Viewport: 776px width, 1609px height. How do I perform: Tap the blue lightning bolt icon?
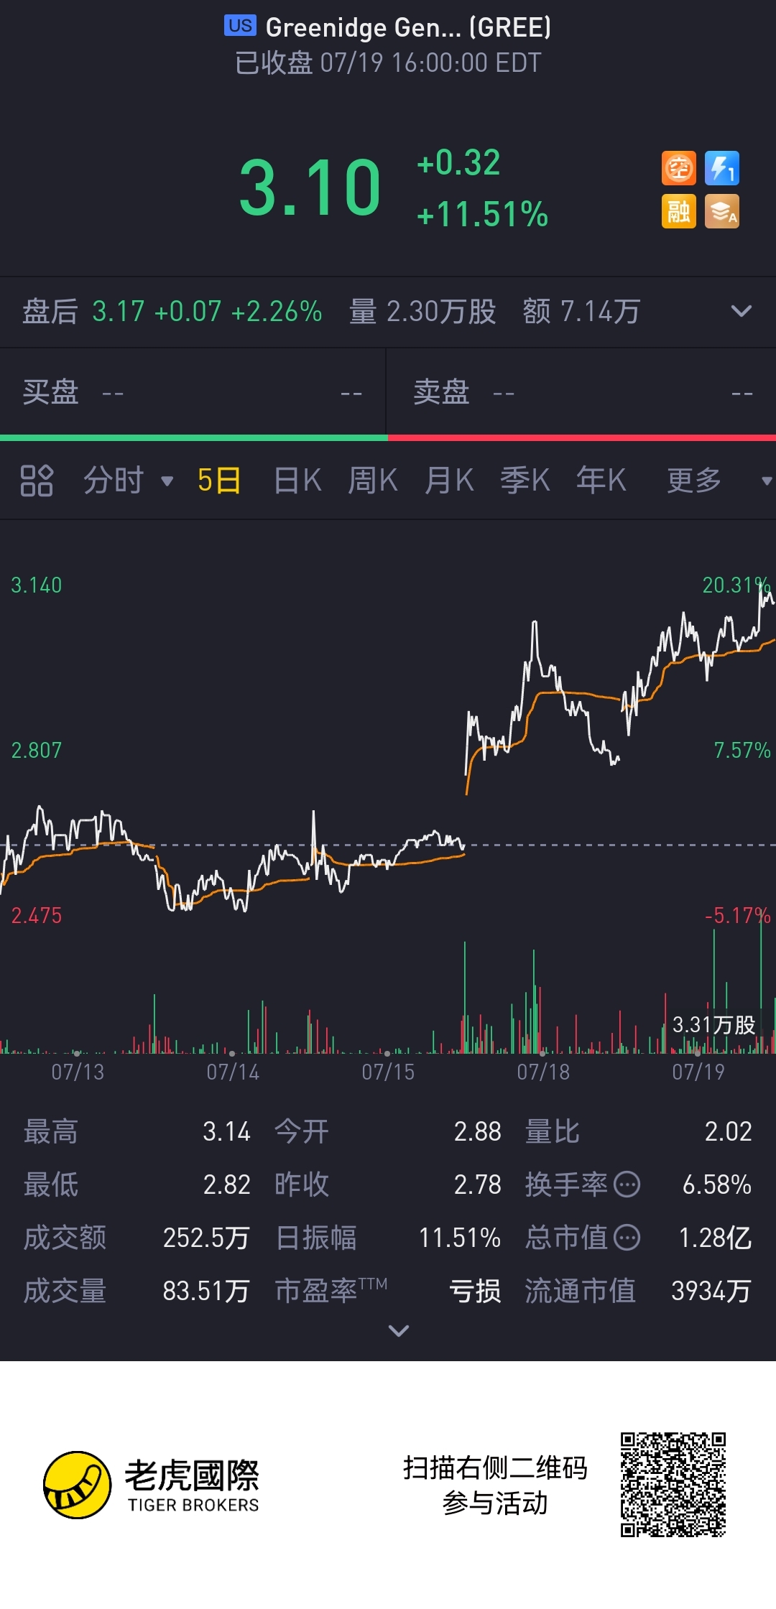pyautogui.click(x=722, y=169)
